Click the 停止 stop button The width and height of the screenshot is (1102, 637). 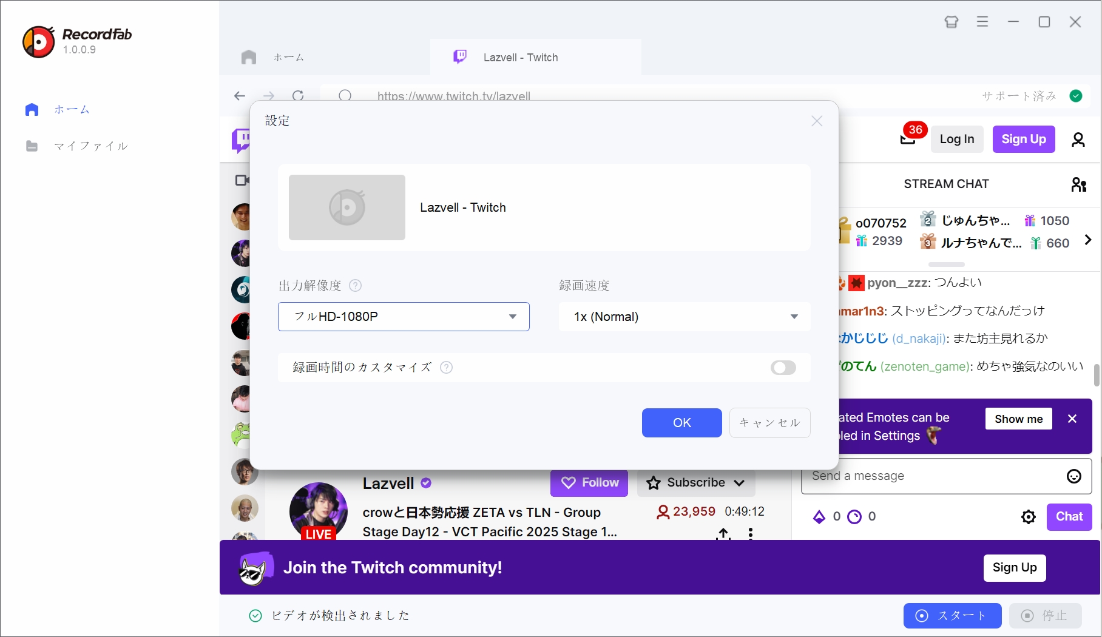click(1046, 616)
